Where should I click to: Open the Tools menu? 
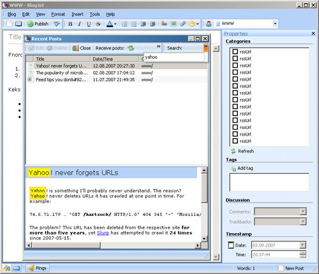[95, 14]
